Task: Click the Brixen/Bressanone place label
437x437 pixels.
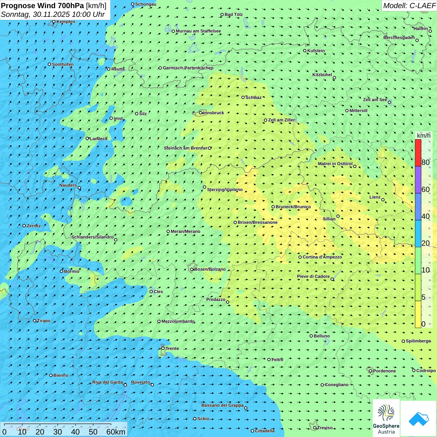Action: tap(258, 223)
